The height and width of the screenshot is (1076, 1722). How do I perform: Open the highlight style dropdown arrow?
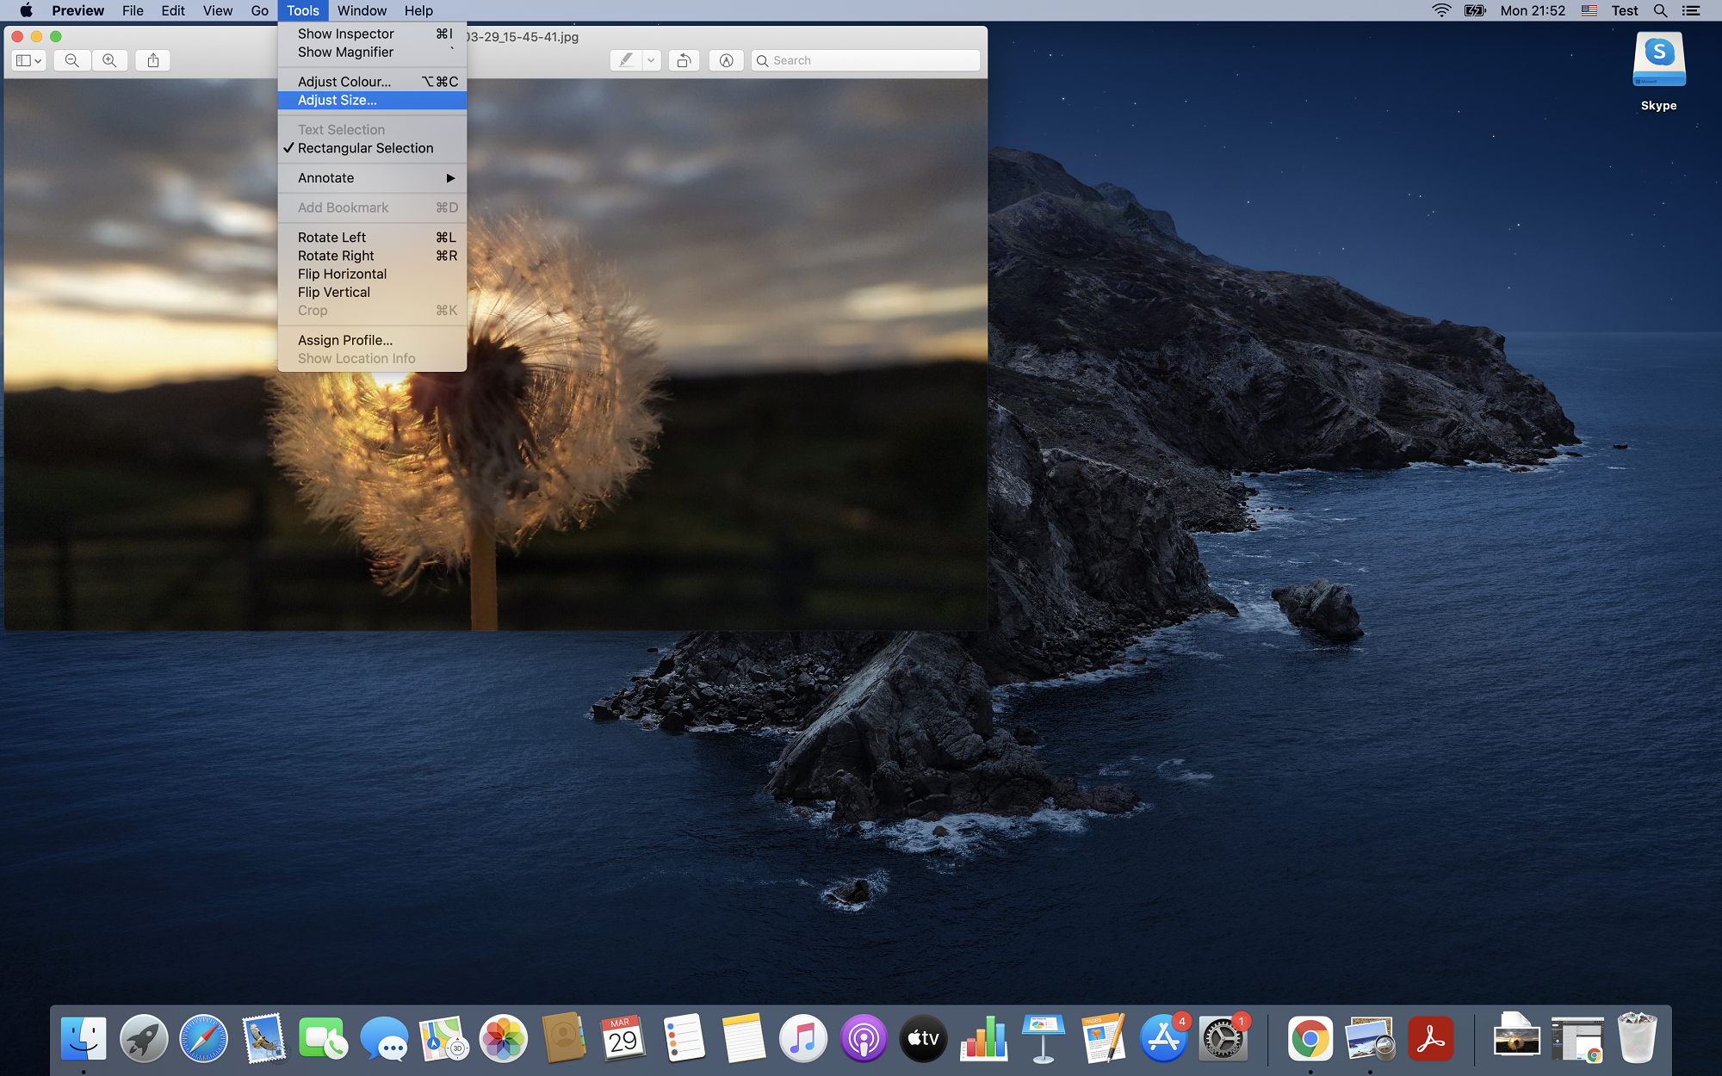click(652, 60)
